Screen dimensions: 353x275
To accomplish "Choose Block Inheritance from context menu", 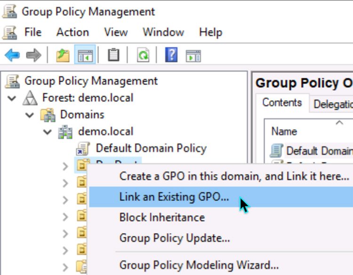I will click(162, 218).
